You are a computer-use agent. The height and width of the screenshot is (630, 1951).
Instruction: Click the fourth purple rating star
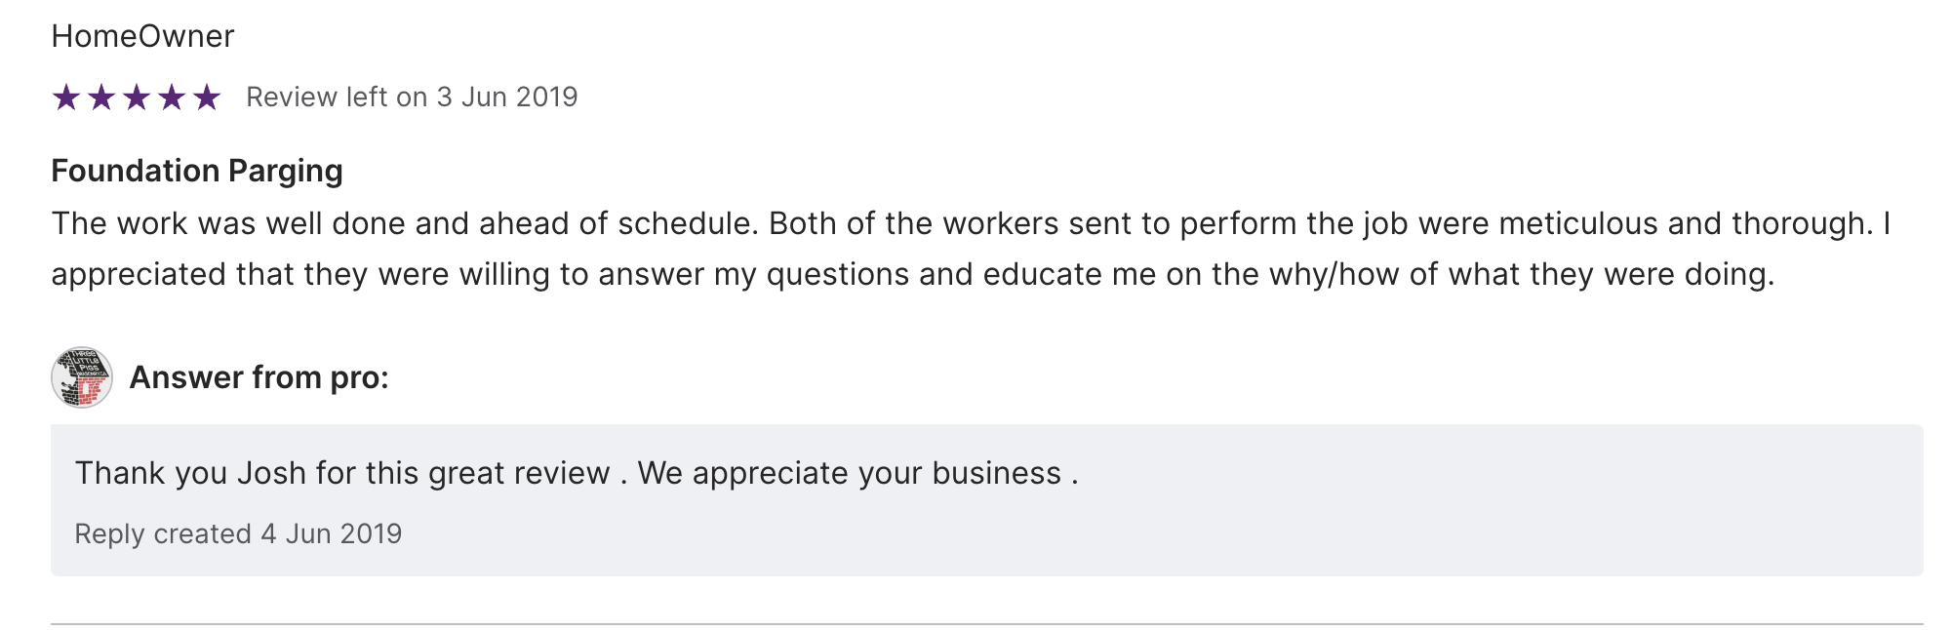point(172,98)
